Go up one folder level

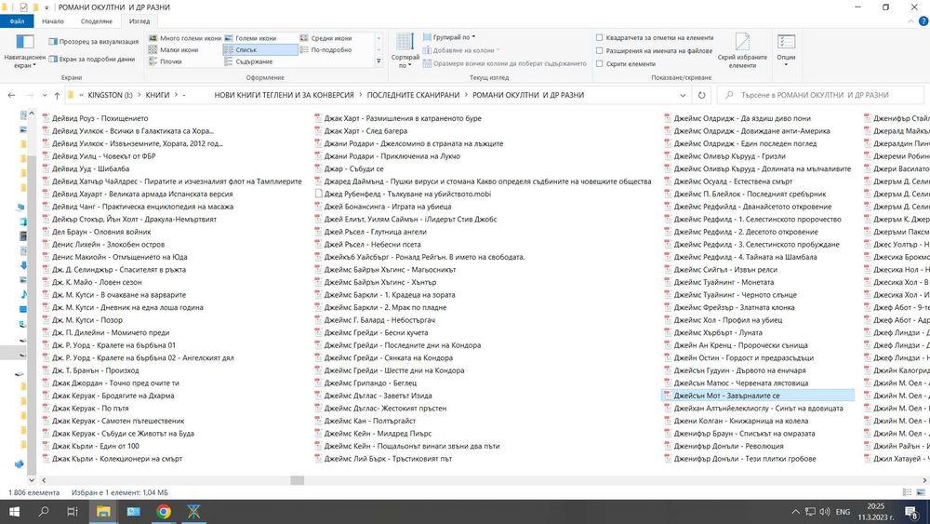[x=57, y=95]
